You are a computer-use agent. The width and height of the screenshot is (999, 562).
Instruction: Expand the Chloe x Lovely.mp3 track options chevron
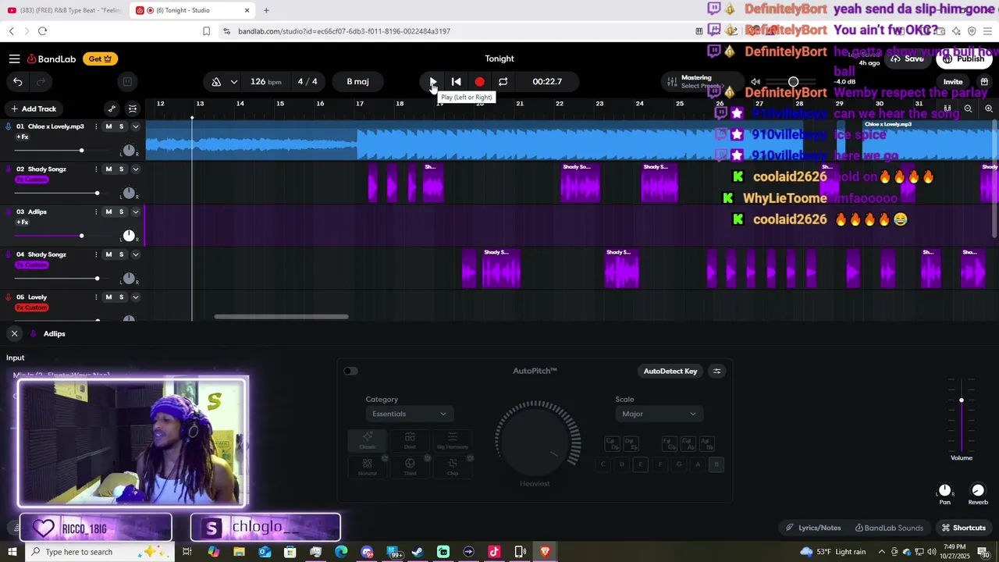(135, 126)
